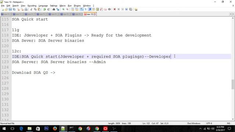Click the Print toolbar icon

26,10
